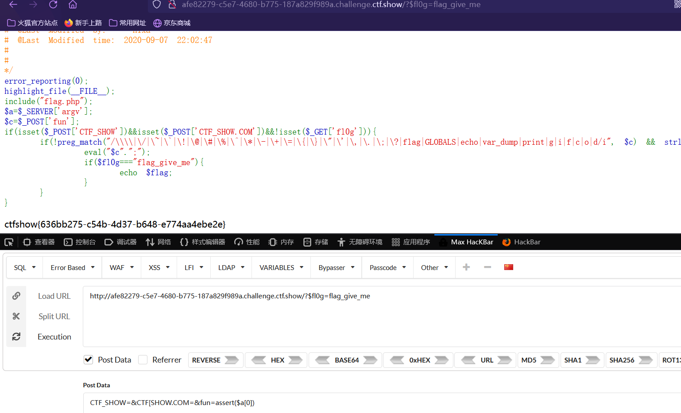Click into the Post Data input field

tap(382, 403)
